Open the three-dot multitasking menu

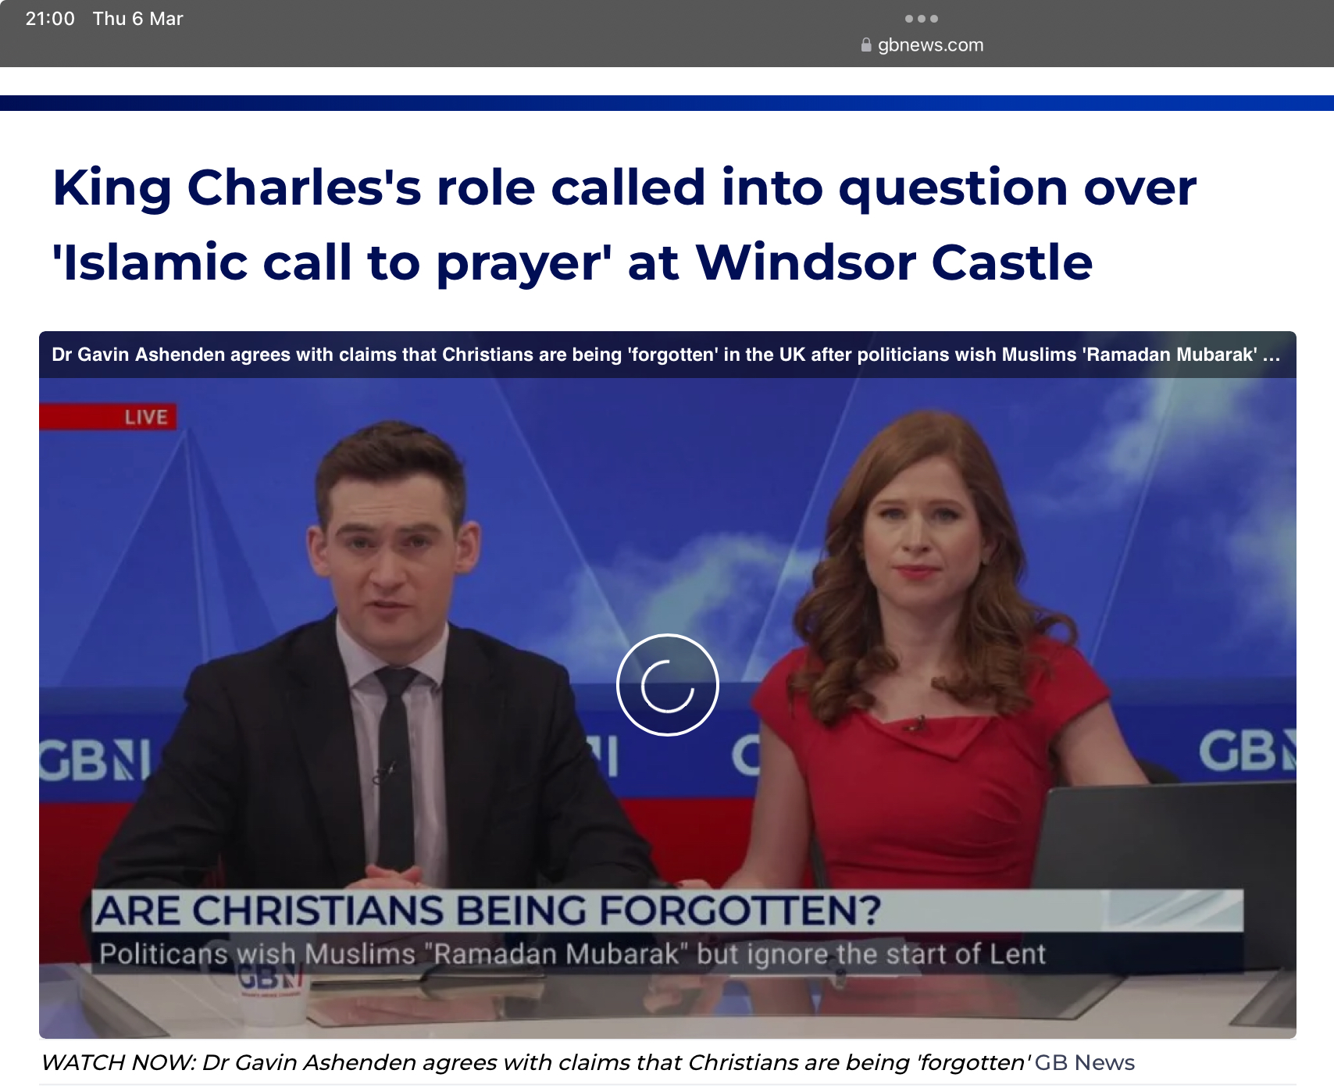pos(922,19)
